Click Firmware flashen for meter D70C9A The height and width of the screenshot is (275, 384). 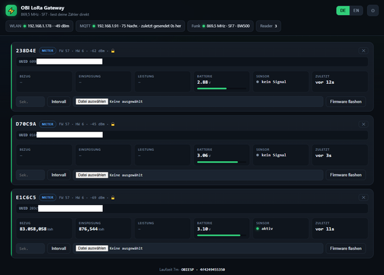point(346,175)
